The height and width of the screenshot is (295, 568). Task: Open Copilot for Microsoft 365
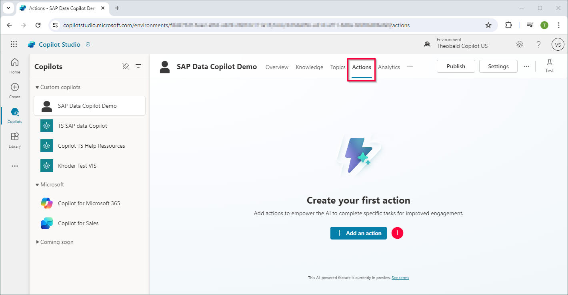coord(90,203)
